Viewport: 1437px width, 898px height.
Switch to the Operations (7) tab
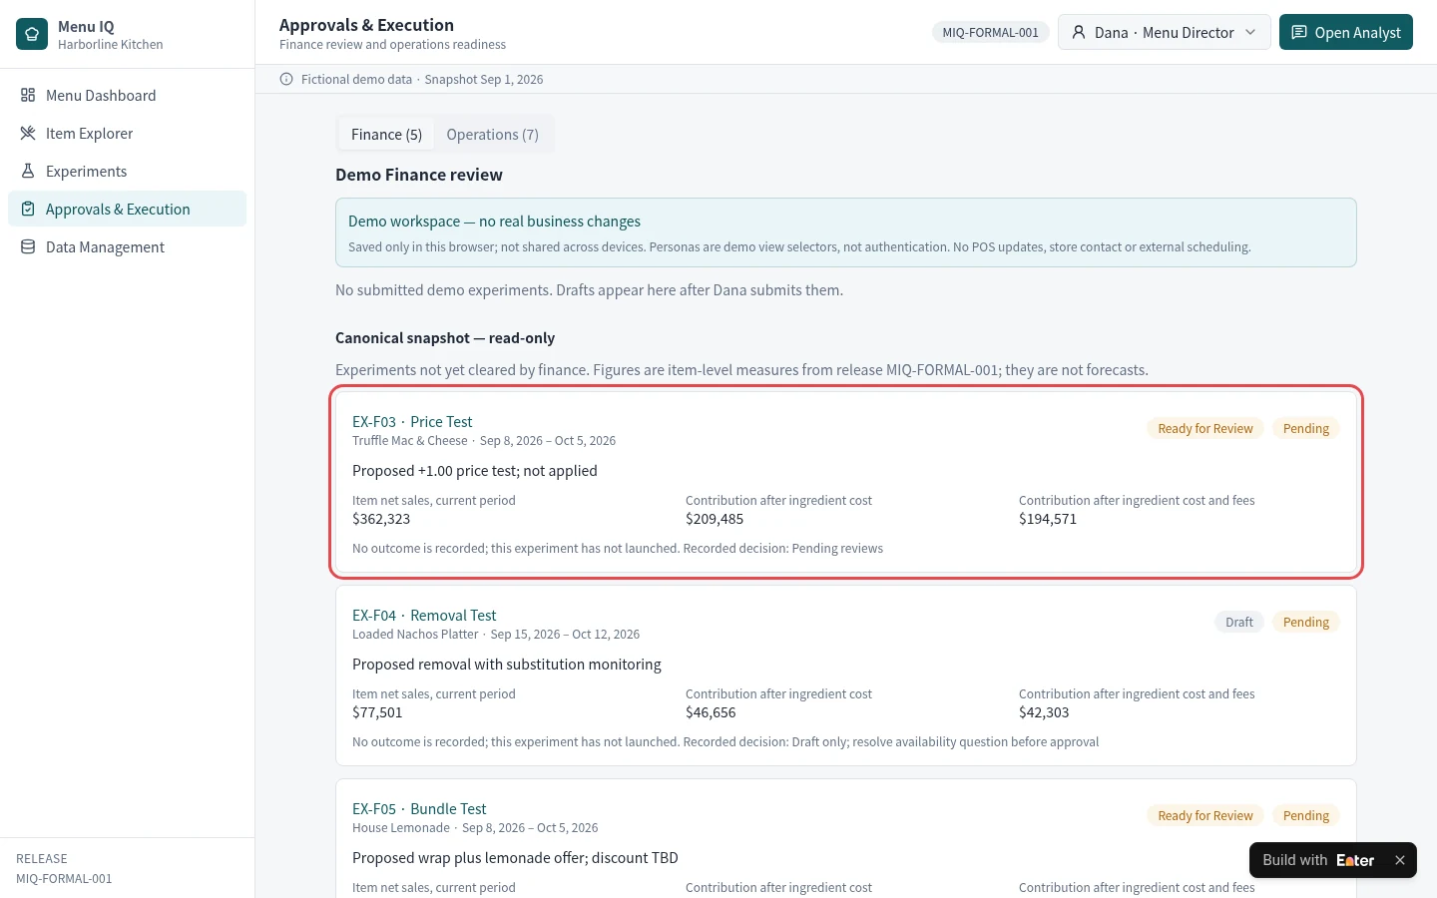(492, 135)
